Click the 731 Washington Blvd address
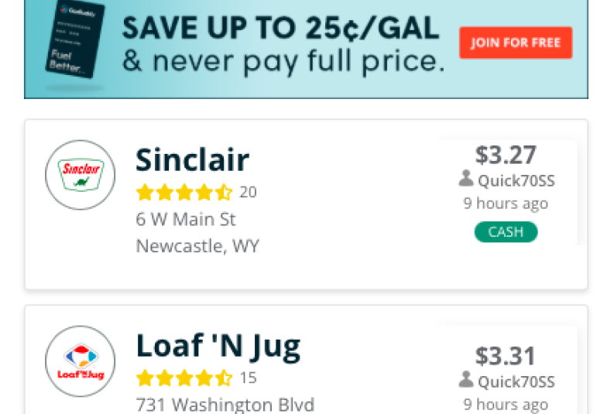 tap(225, 405)
